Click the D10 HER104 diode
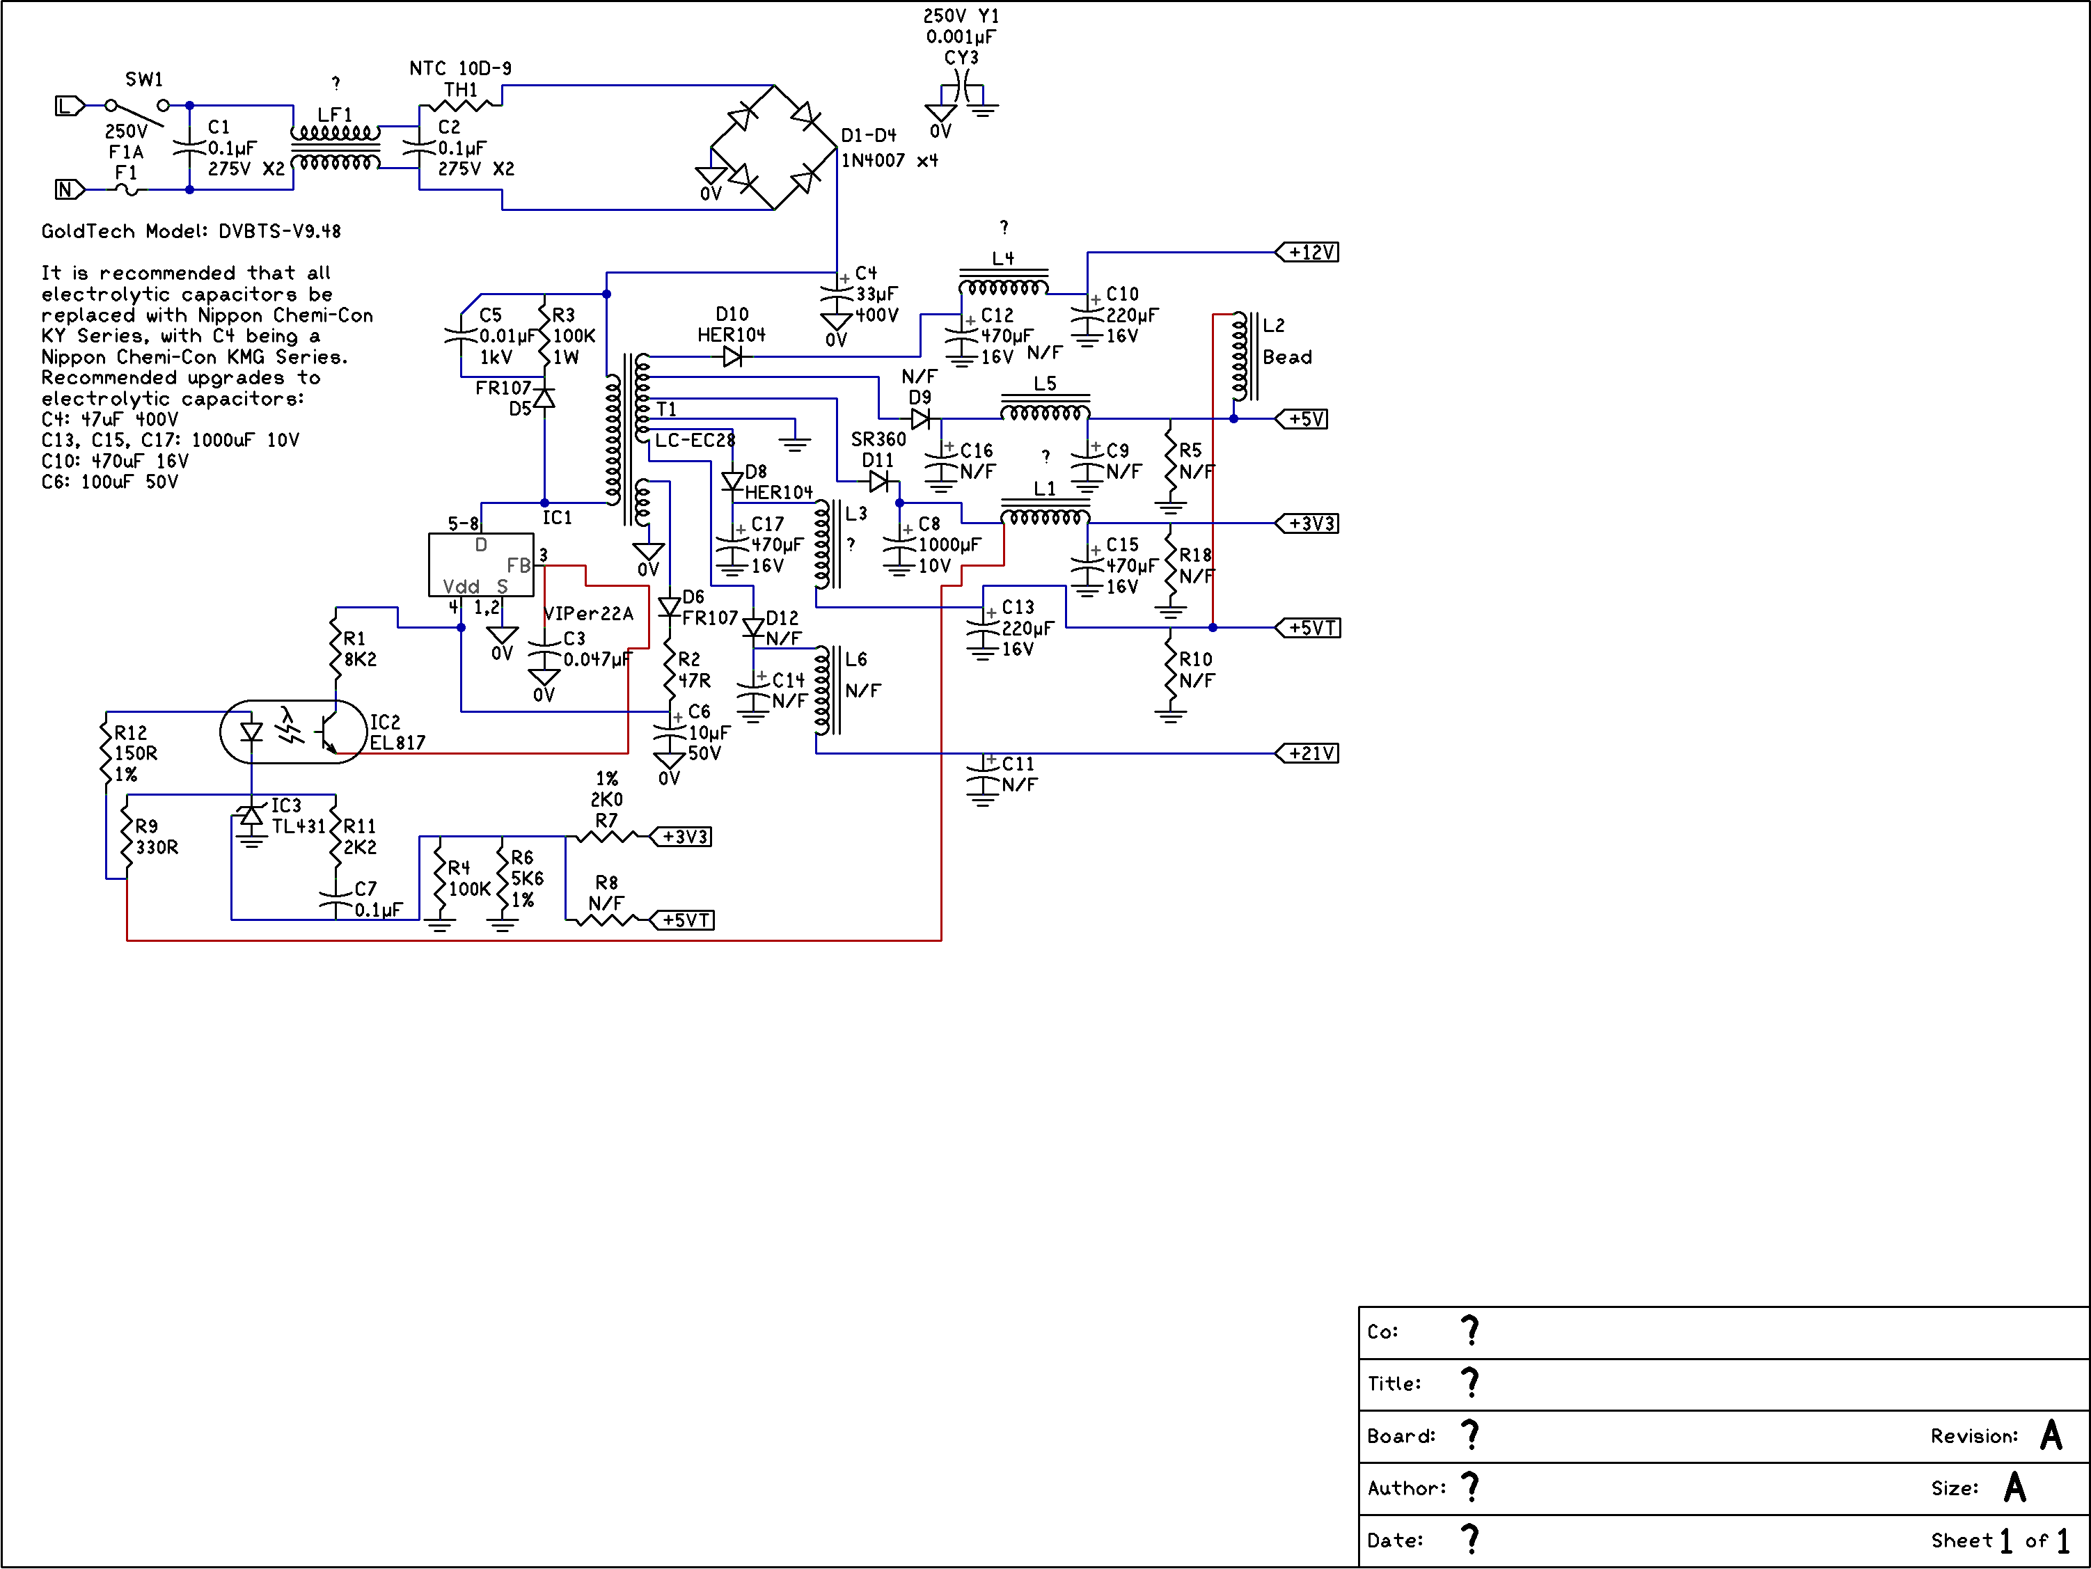The width and height of the screenshot is (2091, 1569). [x=732, y=356]
